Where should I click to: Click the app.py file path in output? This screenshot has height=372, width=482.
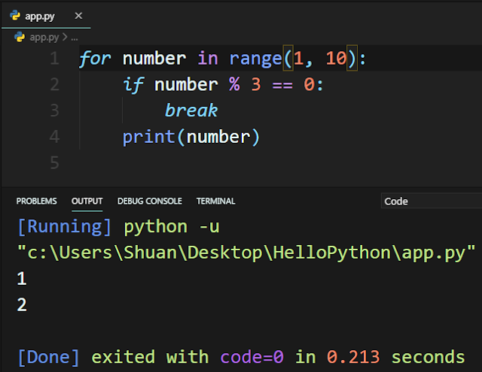(246, 253)
